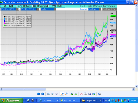Show hidden tray icons with the arrow
The image size is (138, 103).
(110, 100)
